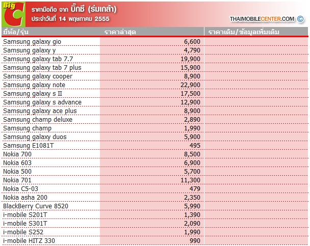
Task: Click the ราคาล่าสุด column header
Action: click(120, 32)
